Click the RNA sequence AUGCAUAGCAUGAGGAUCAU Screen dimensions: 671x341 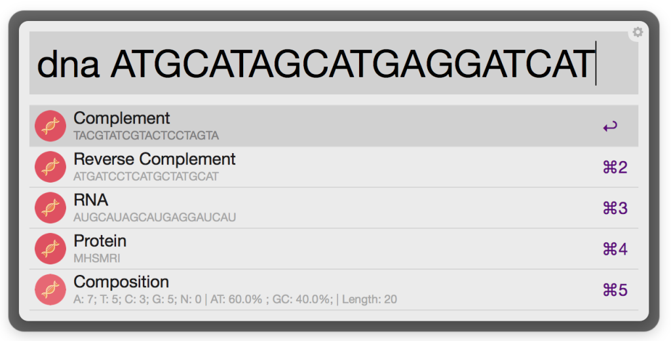(155, 217)
